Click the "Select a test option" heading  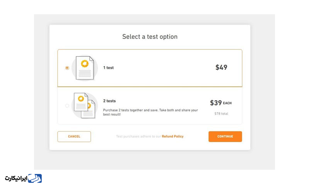click(x=150, y=37)
